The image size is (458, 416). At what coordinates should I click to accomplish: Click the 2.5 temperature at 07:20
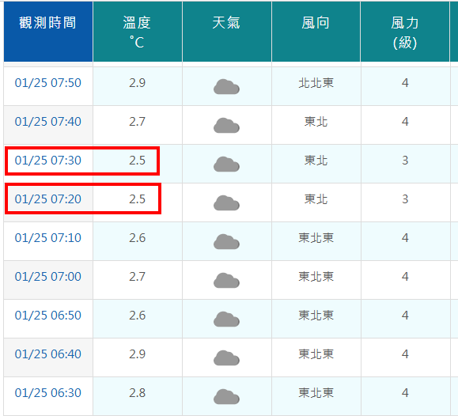(x=138, y=199)
